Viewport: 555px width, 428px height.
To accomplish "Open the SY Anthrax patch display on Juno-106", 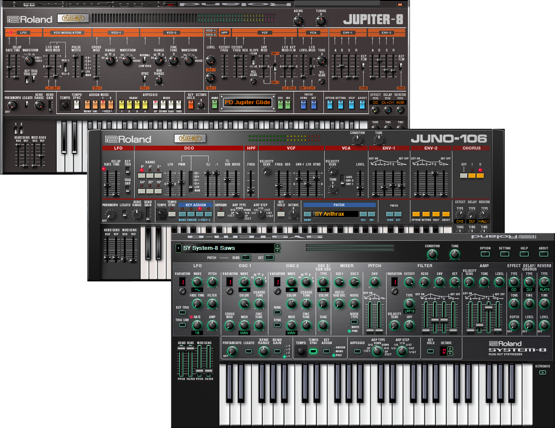I will tap(335, 214).
